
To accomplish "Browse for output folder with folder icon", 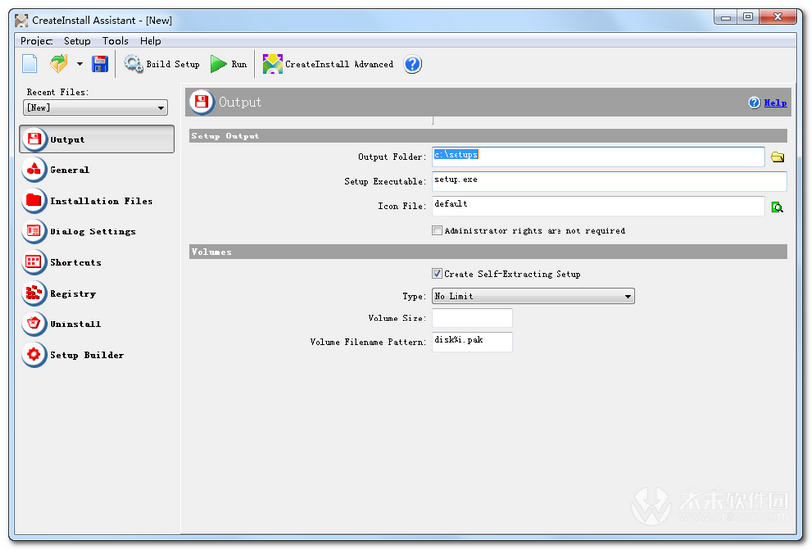I will pyautogui.click(x=777, y=157).
